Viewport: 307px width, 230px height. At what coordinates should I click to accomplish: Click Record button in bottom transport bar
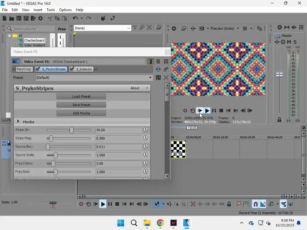pos(81,204)
